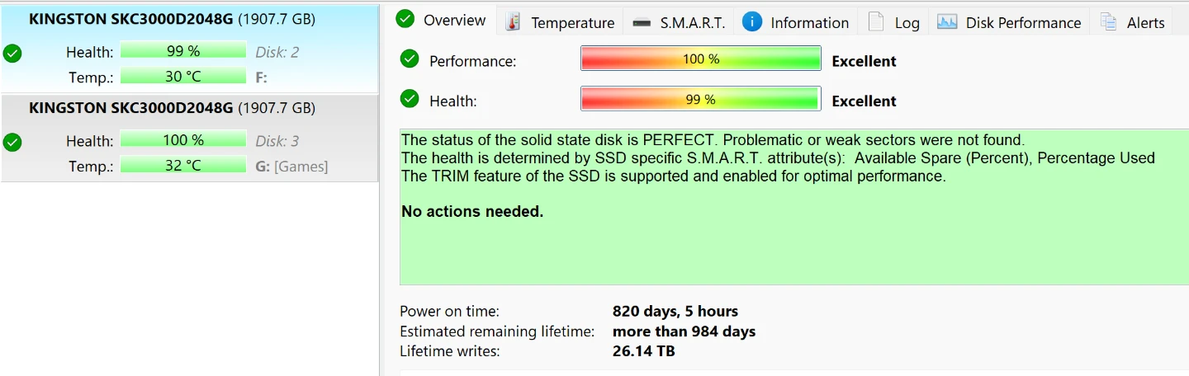1189x376 pixels.
Task: Click the Health 99 % gradient bar
Action: click(701, 99)
